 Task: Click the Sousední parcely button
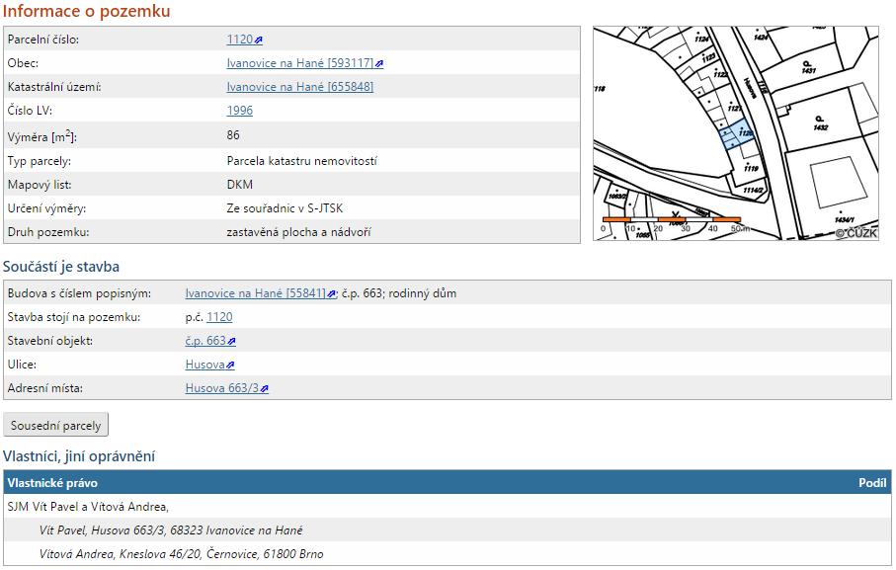[x=55, y=426]
